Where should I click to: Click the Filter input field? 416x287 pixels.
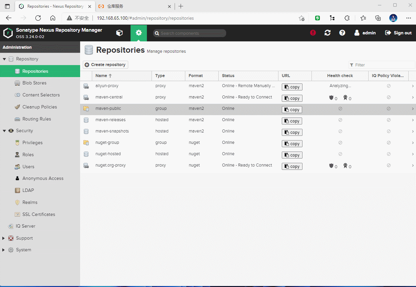pyautogui.click(x=382, y=65)
